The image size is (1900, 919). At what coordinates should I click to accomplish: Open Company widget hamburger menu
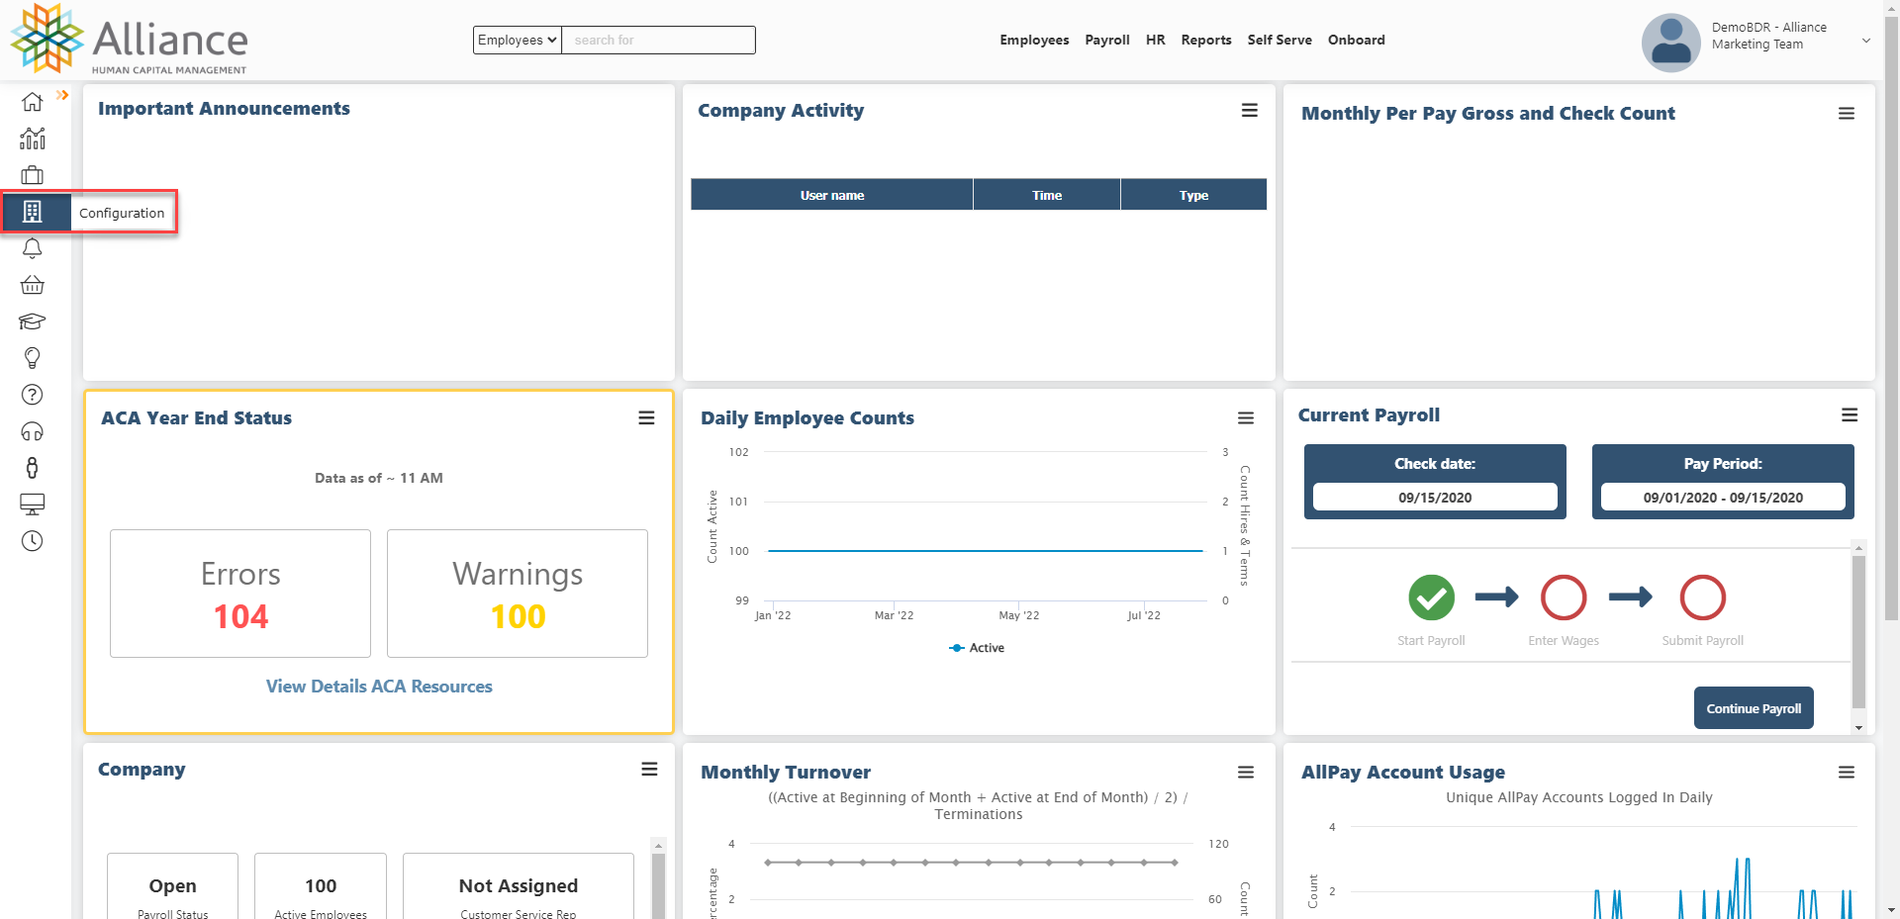click(649, 770)
